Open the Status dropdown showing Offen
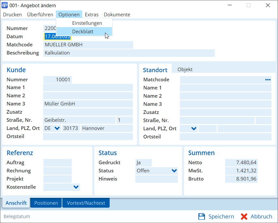The width and height of the screenshot is (278, 223). tap(174, 171)
